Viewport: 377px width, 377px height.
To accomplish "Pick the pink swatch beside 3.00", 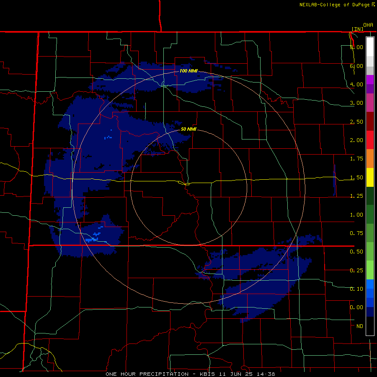I will [370, 103].
